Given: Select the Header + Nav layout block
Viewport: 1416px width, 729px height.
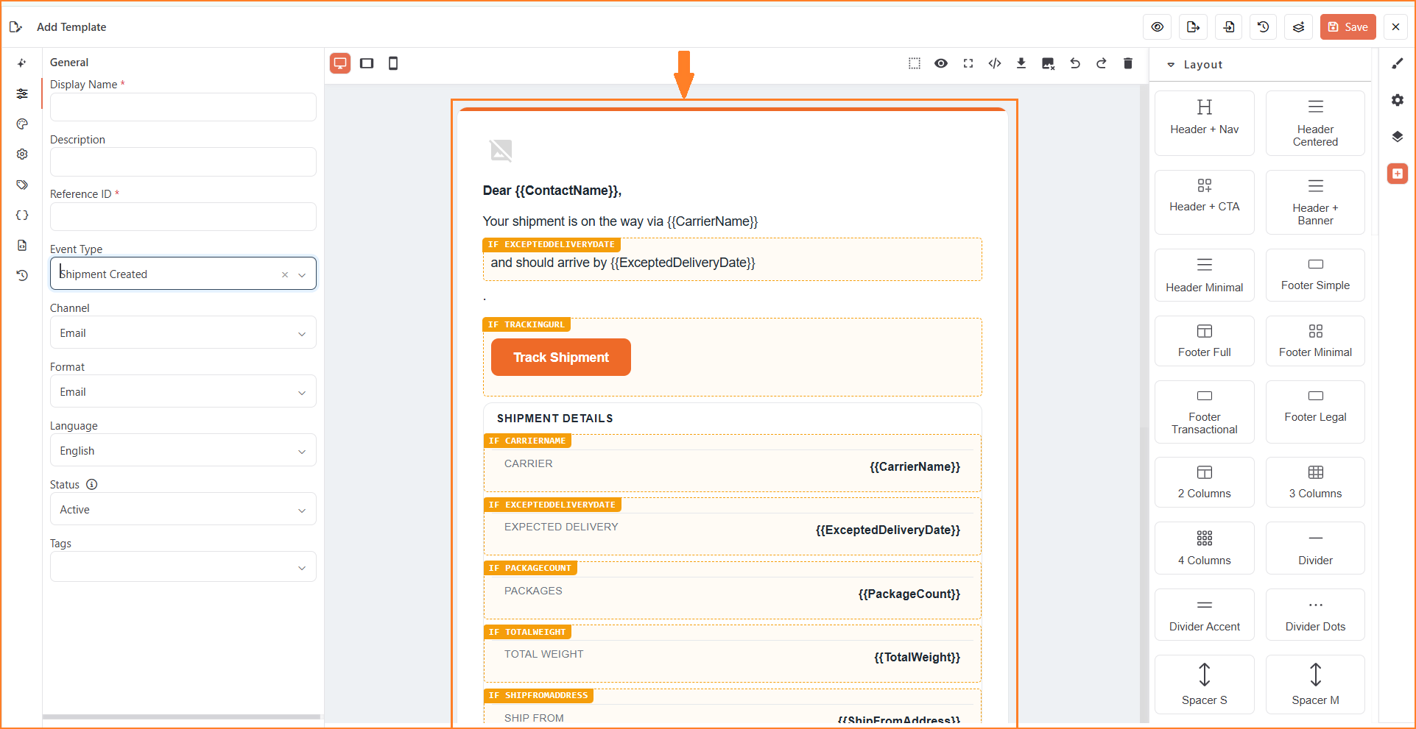Looking at the screenshot, I should [1205, 123].
